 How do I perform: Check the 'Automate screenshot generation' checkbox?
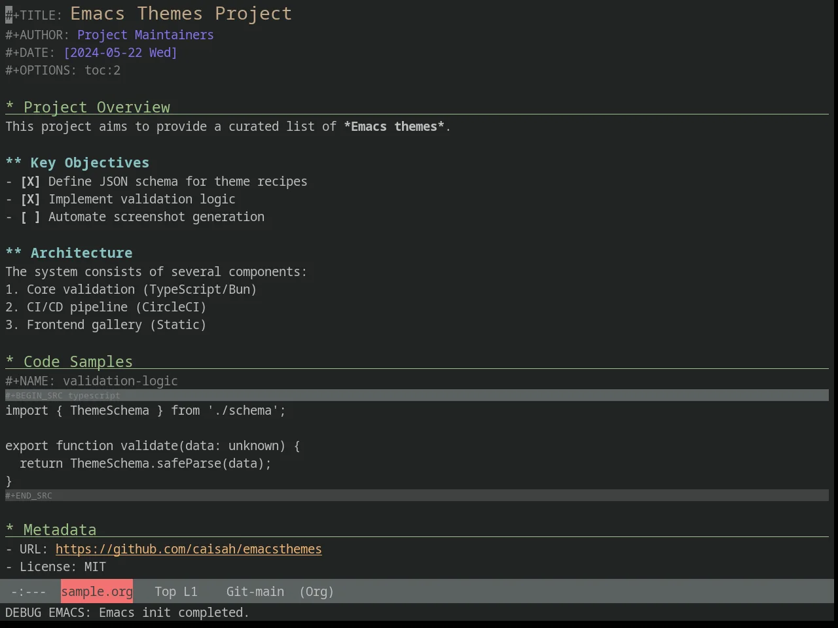click(x=30, y=217)
